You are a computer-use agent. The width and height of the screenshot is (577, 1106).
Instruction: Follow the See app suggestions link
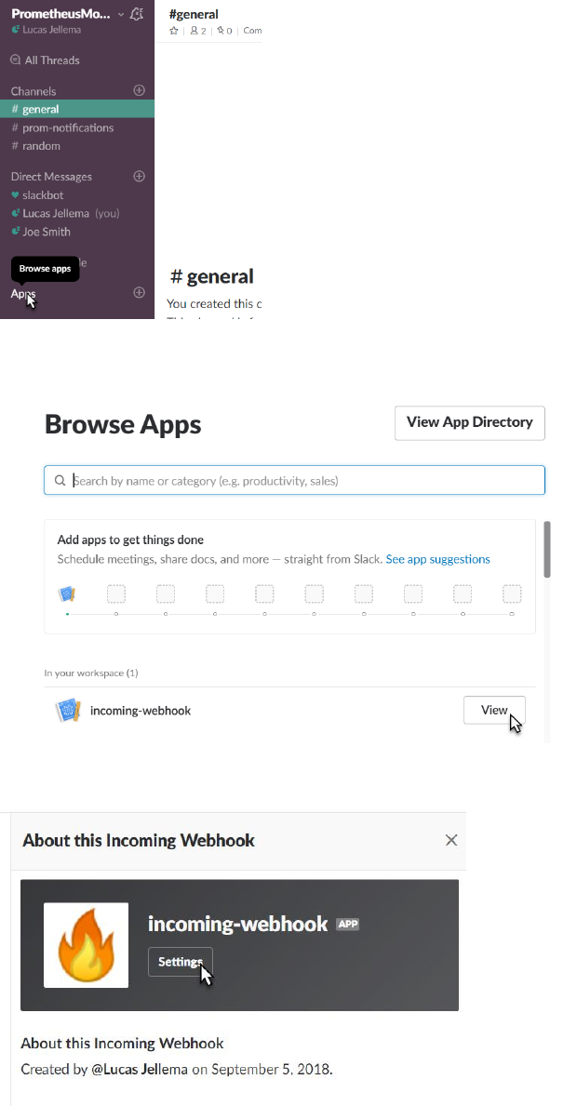point(437,559)
